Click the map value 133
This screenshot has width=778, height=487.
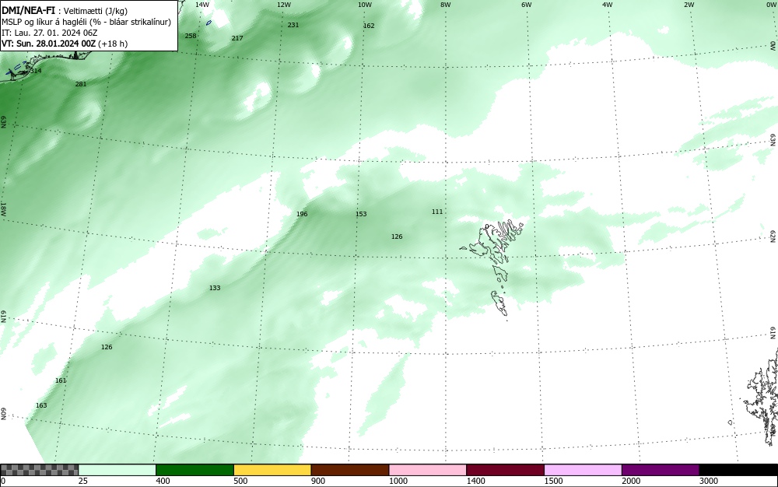pyautogui.click(x=215, y=288)
